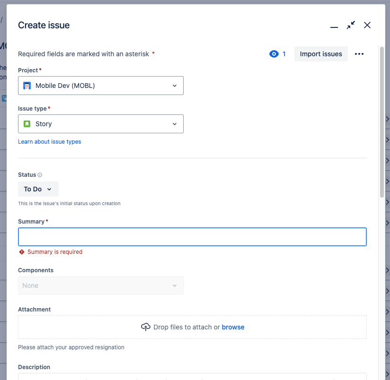390x380 pixels.
Task: Click the Mobile Dev project avatar icon
Action: click(x=28, y=86)
